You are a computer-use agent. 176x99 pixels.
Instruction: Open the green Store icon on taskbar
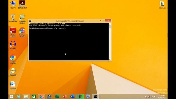point(34,97)
